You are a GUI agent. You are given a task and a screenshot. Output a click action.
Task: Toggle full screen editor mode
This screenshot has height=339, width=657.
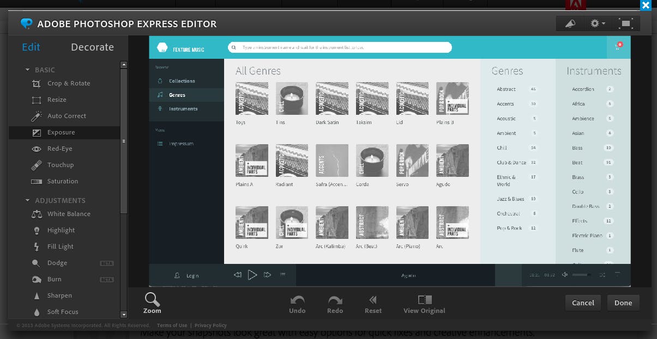(625, 23)
